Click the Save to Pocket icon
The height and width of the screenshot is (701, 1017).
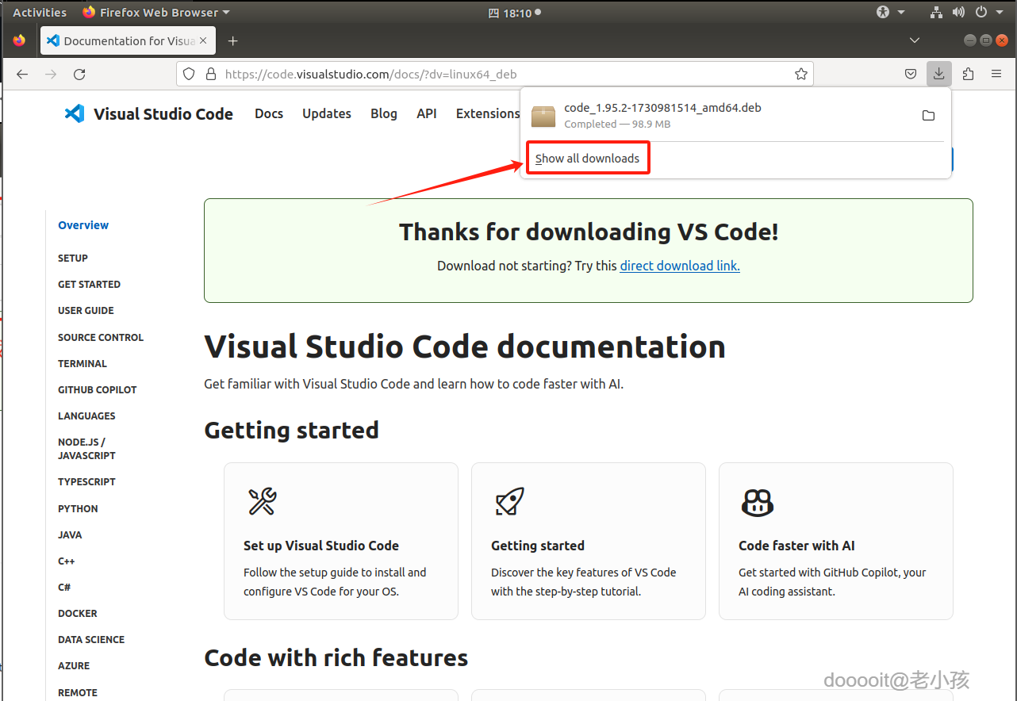pos(911,74)
